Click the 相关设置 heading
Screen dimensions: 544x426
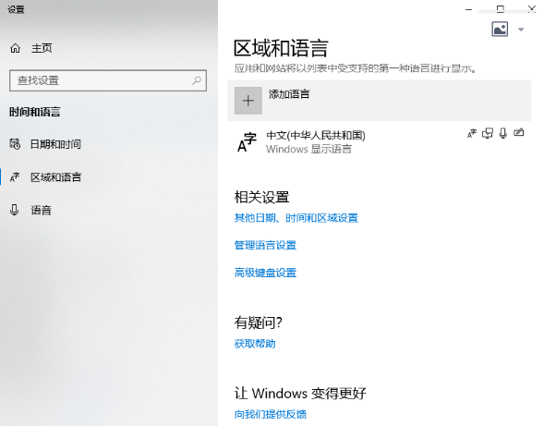(261, 197)
